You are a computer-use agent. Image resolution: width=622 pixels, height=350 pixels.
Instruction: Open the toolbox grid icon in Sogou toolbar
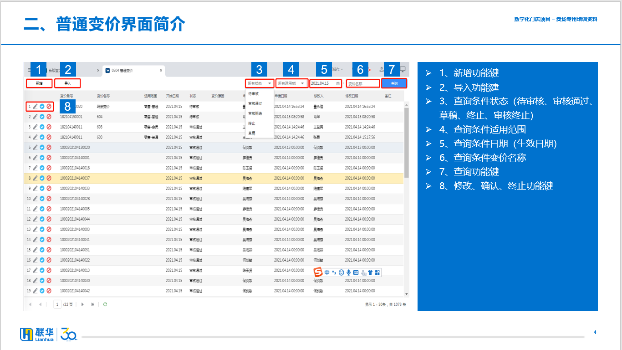click(x=377, y=273)
